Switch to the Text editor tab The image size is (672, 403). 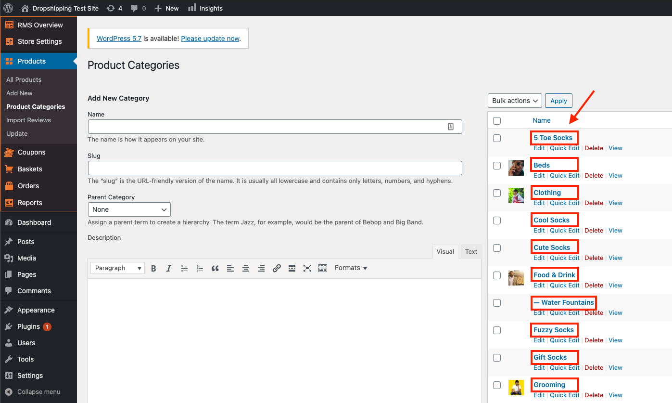tap(471, 251)
